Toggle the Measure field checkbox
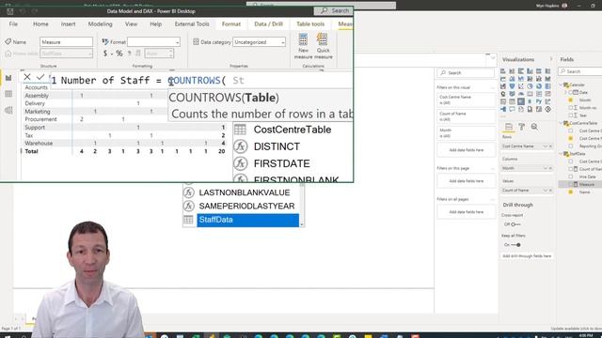The width and height of the screenshot is (602, 338). coord(571,184)
